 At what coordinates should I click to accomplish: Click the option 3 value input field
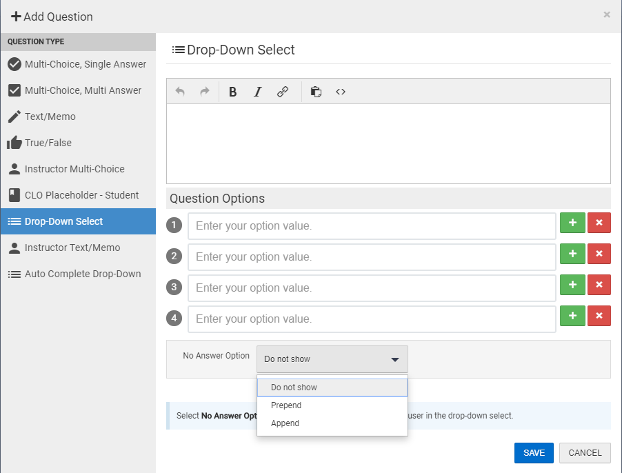tap(372, 288)
